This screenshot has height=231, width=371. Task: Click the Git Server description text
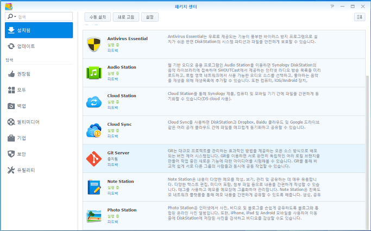click(x=244, y=158)
